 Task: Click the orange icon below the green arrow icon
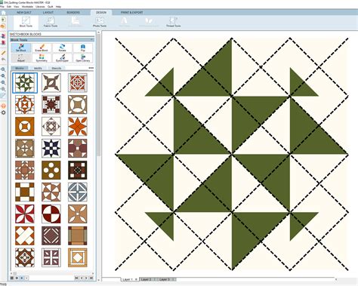pyautogui.click(x=3, y=26)
